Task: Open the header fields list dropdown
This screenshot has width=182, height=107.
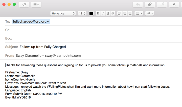Action: point(36,4)
